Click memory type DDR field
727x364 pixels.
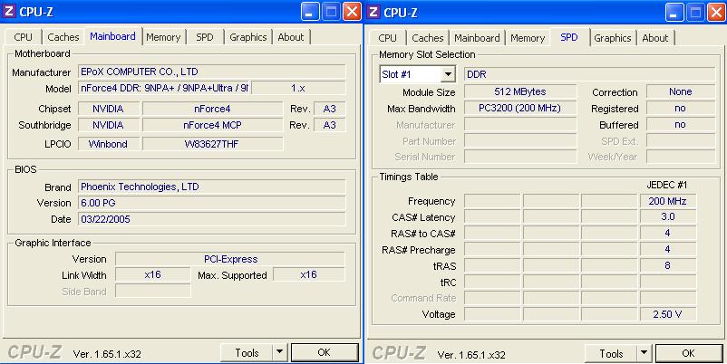(x=590, y=74)
